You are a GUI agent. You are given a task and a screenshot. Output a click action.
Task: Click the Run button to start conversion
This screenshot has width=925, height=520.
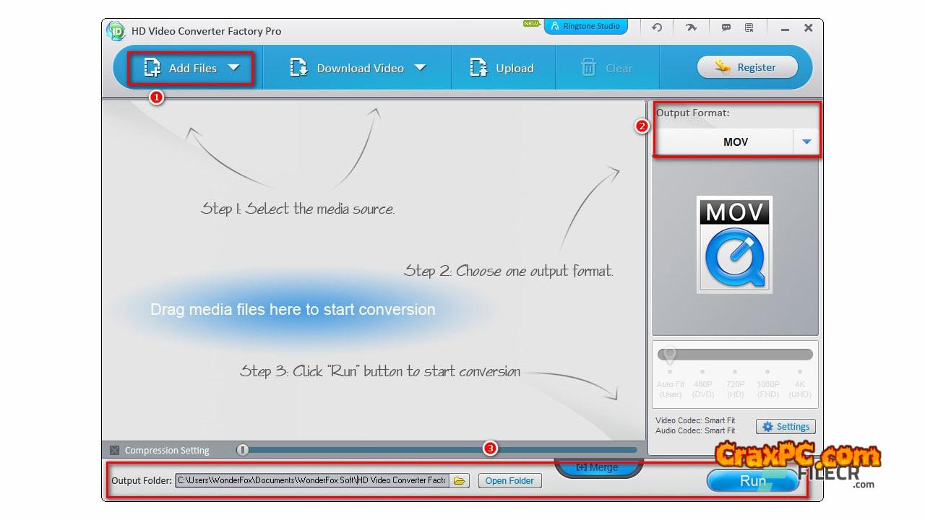753,480
